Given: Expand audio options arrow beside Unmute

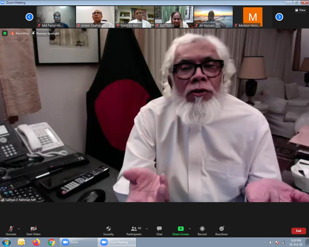Looking at the screenshot, I should 19,228.
